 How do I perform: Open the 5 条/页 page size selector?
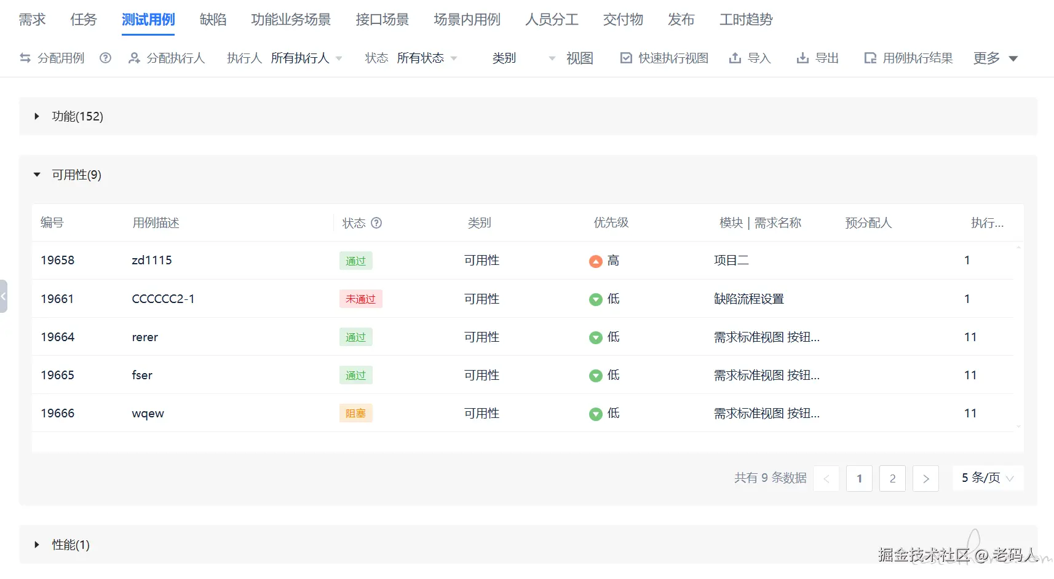pyautogui.click(x=988, y=478)
